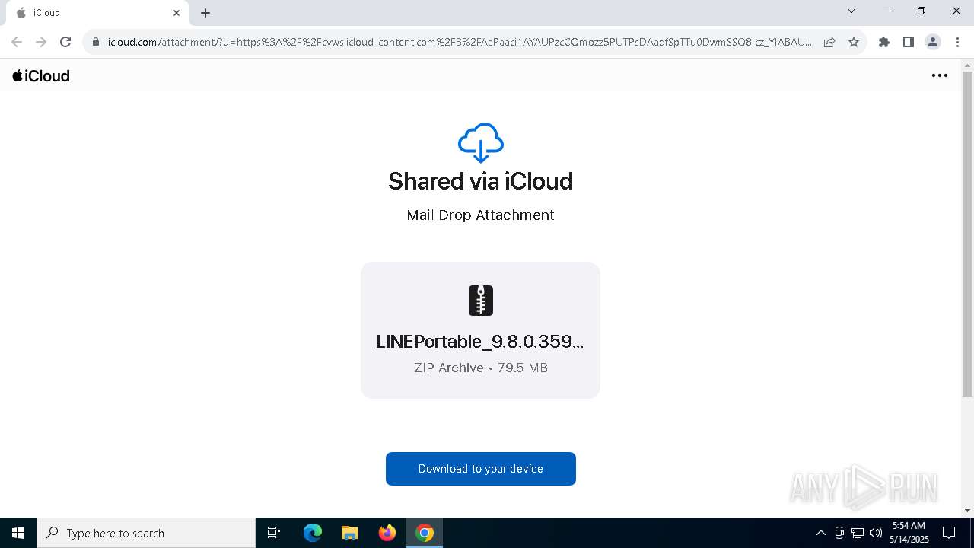Screen dimensions: 974x548
Task: Click the scrollbar down arrow
Action: coord(967,510)
